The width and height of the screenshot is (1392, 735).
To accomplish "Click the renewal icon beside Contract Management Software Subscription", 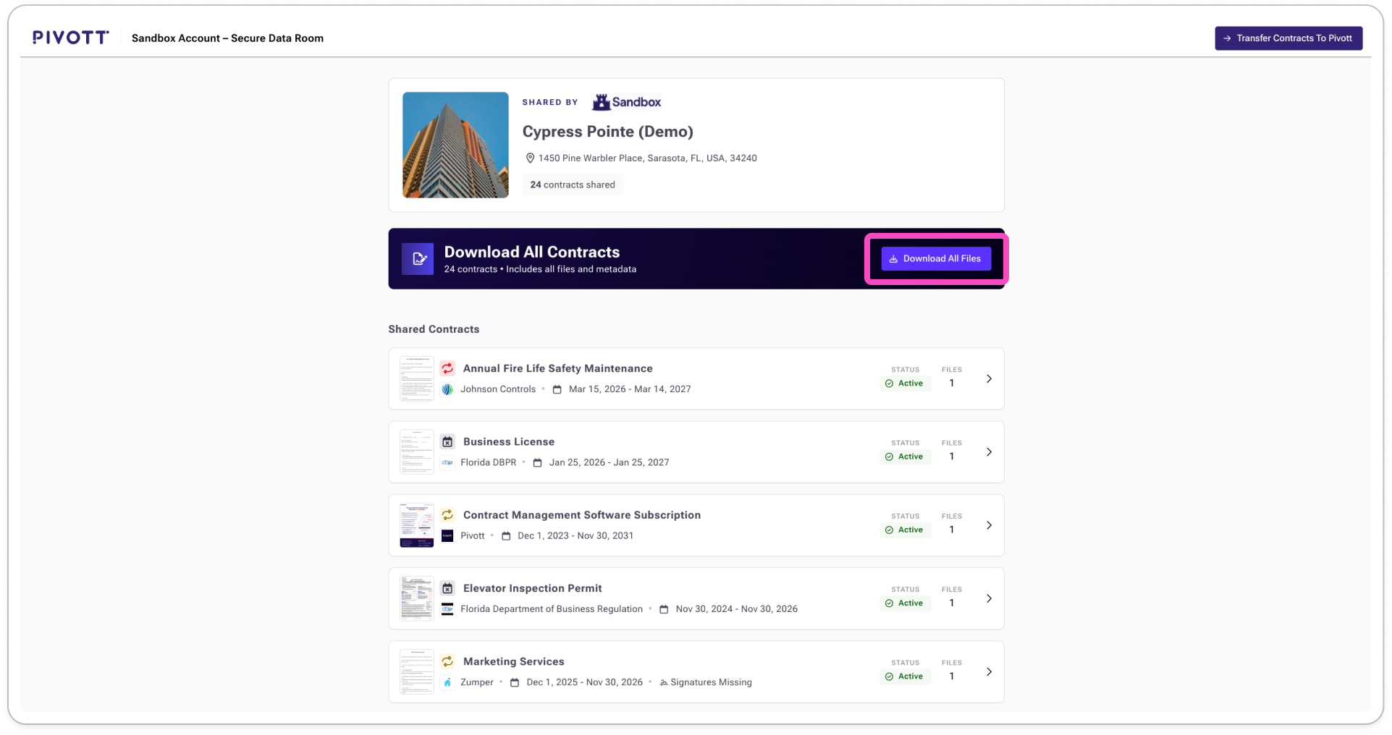I will [x=447, y=514].
